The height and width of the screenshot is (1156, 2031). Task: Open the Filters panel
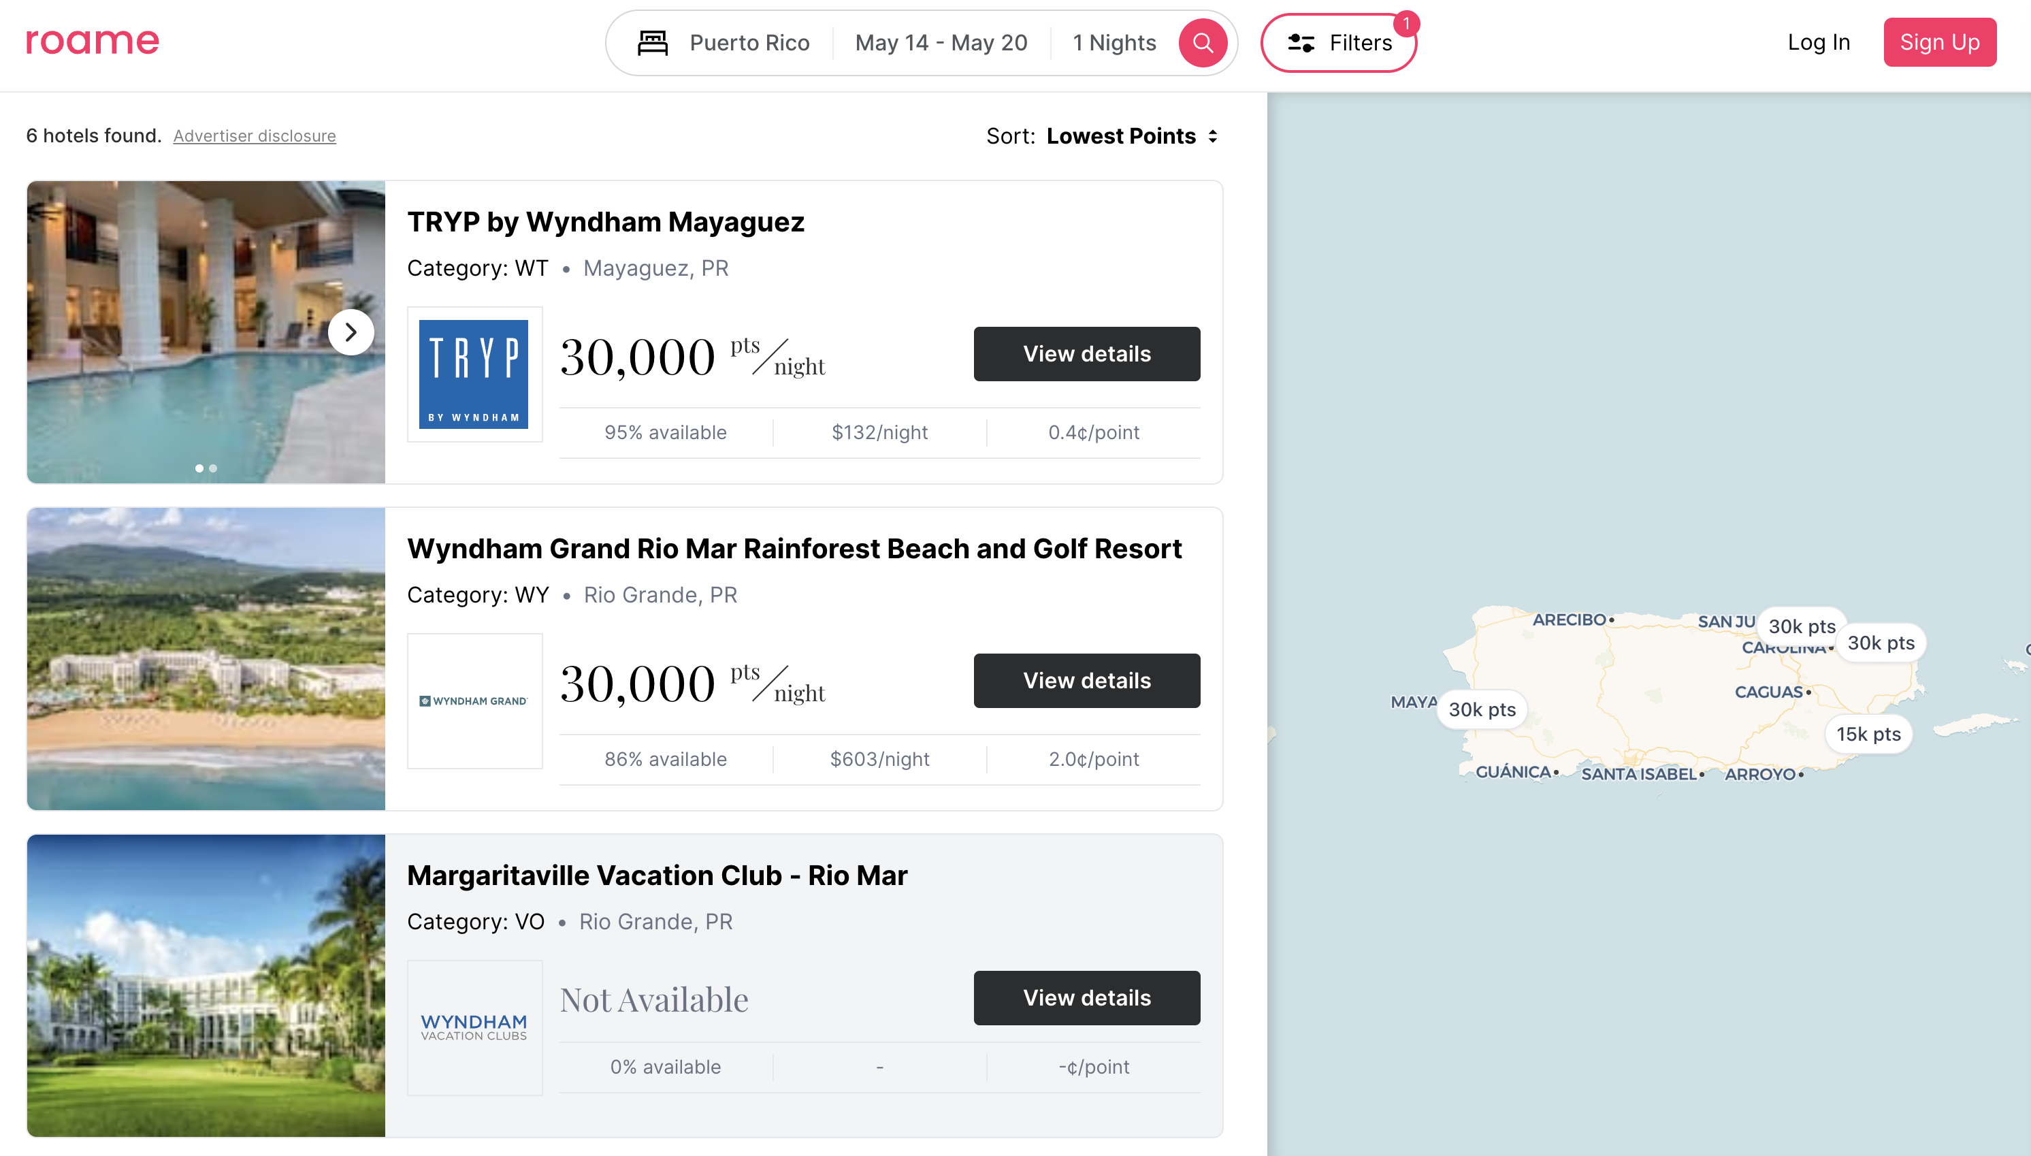pos(1338,43)
